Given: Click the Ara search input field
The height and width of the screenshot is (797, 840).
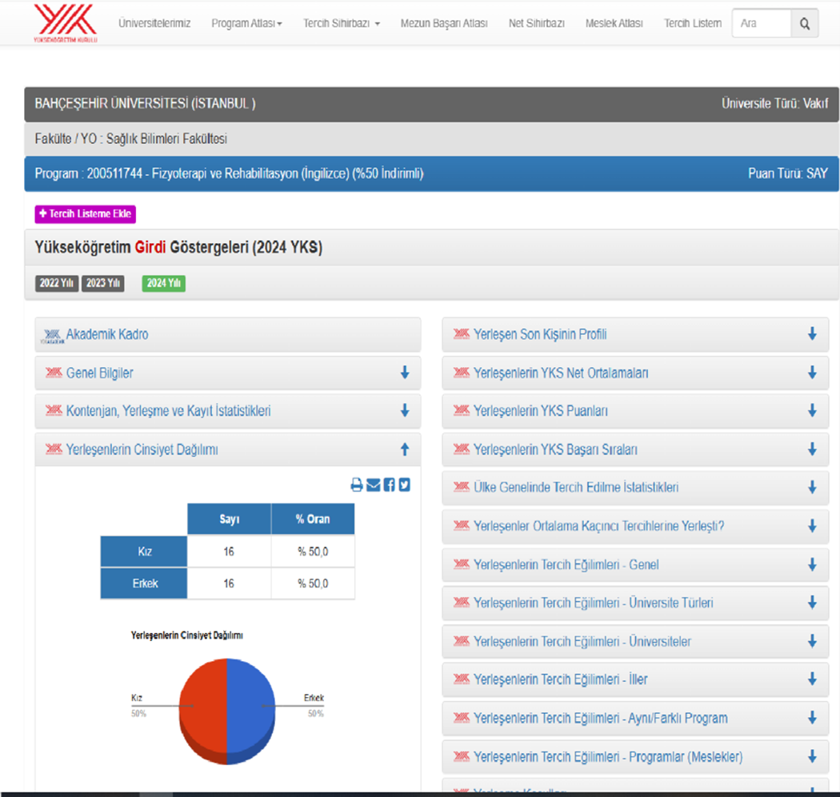Looking at the screenshot, I should 762,24.
